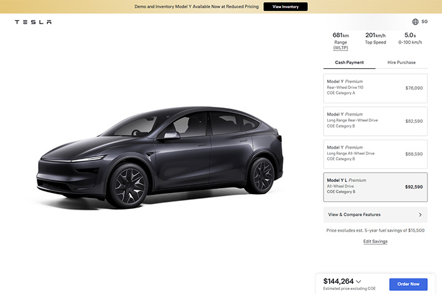Click the Edit Savings link
This screenshot has height=295, width=442.
pos(375,242)
